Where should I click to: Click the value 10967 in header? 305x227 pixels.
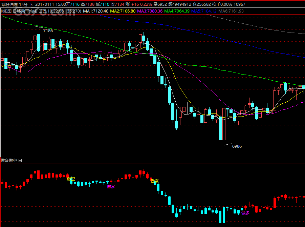[239, 4]
